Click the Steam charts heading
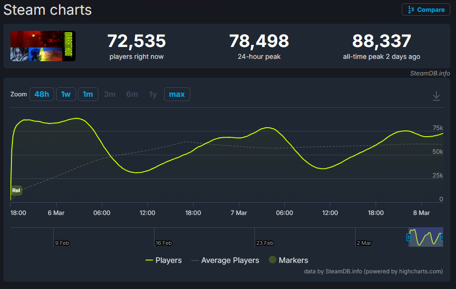The image size is (456, 289). pos(48,10)
